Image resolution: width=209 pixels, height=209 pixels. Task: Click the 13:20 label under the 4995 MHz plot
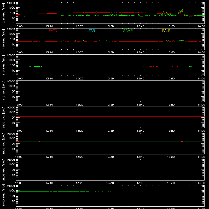click(x=80, y=157)
